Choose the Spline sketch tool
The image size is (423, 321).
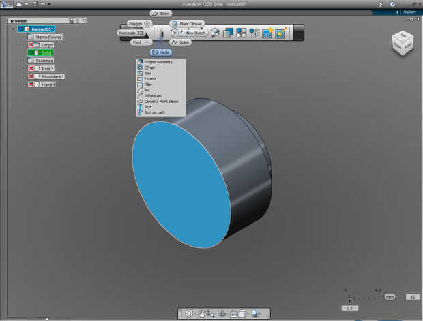(181, 42)
